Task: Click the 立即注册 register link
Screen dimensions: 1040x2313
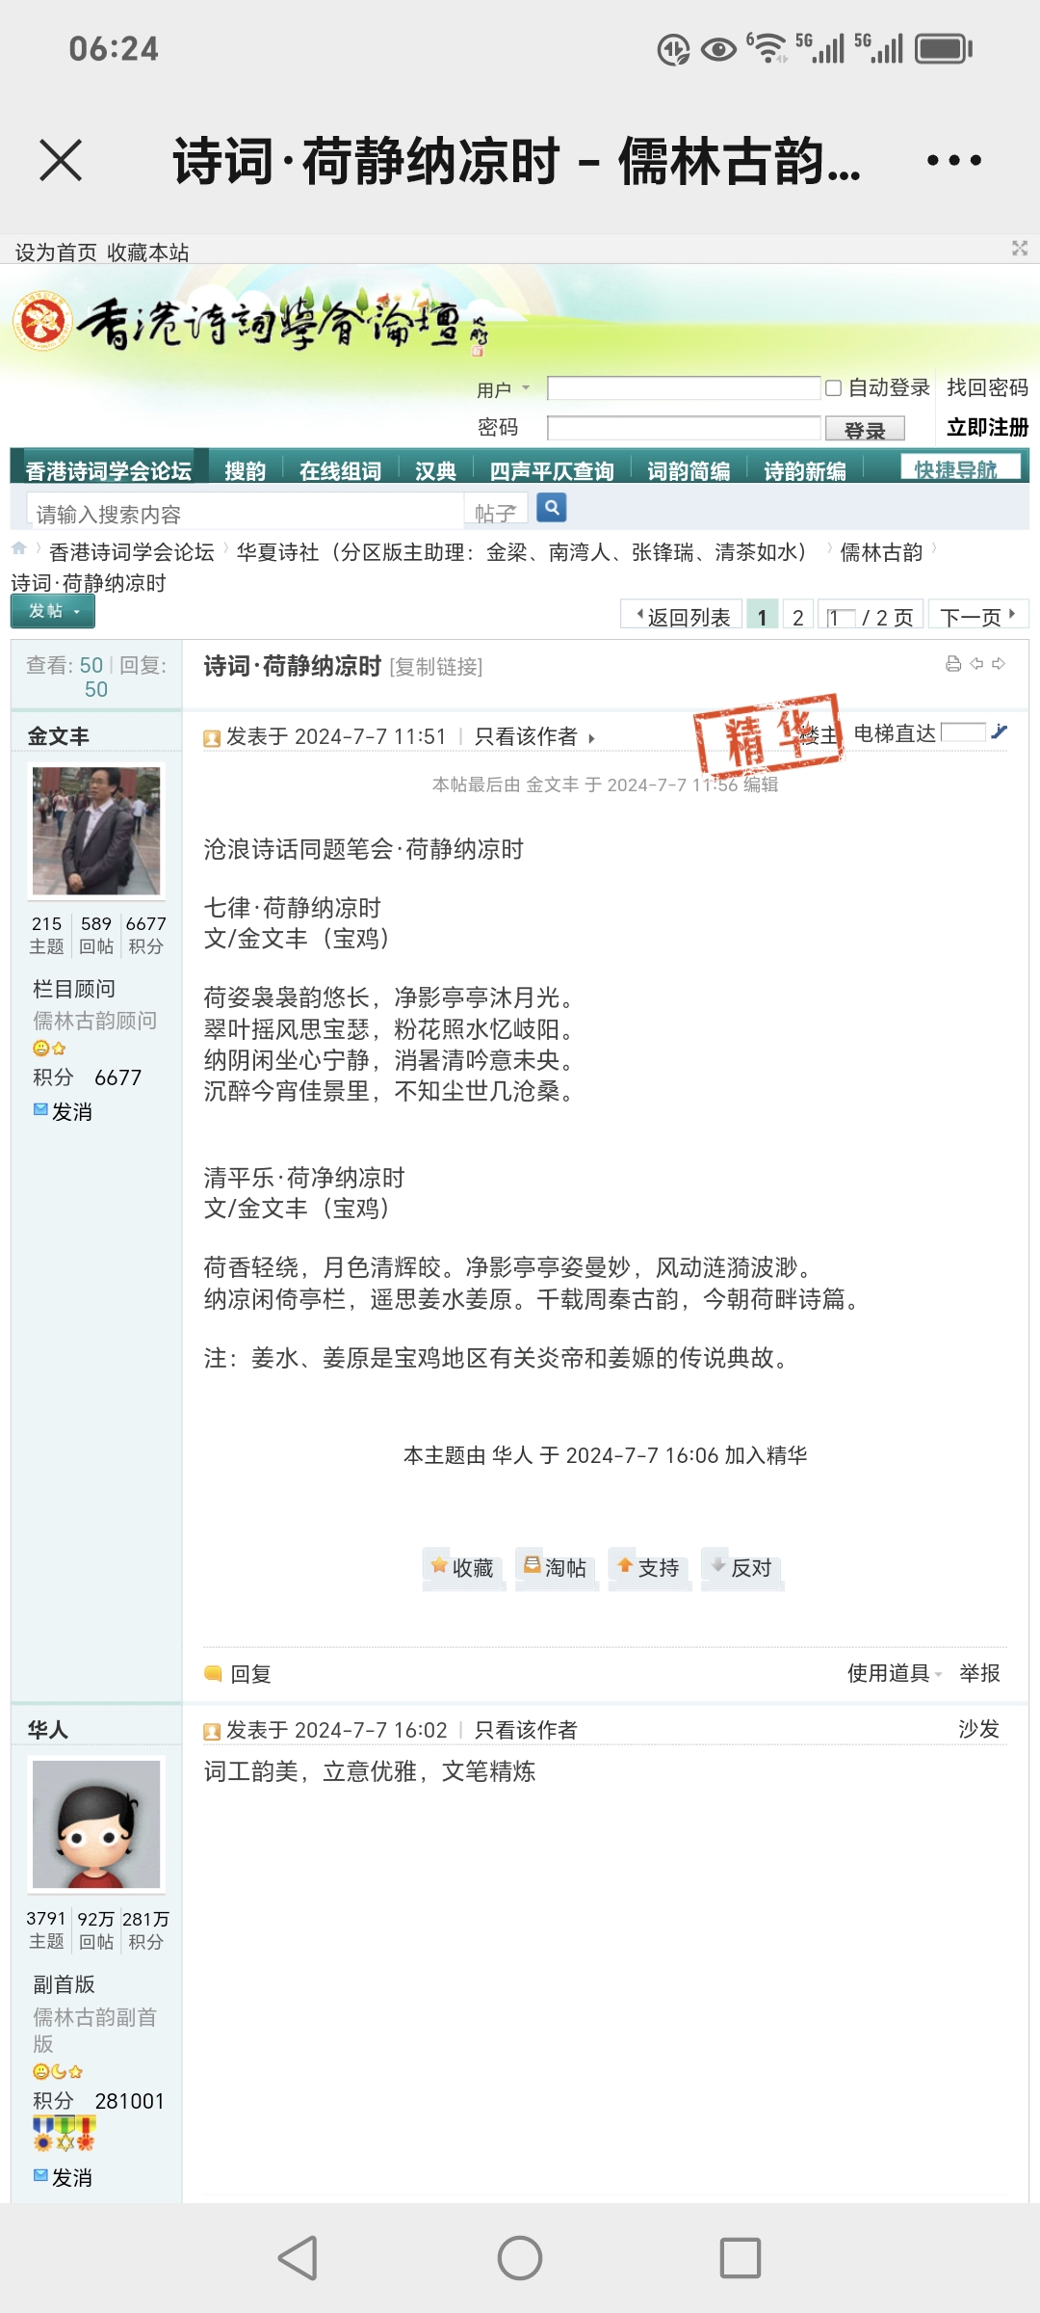Action: pyautogui.click(x=988, y=427)
